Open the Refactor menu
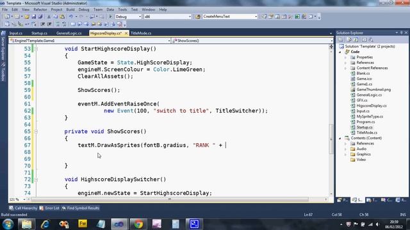 pyautogui.click(x=40, y=10)
